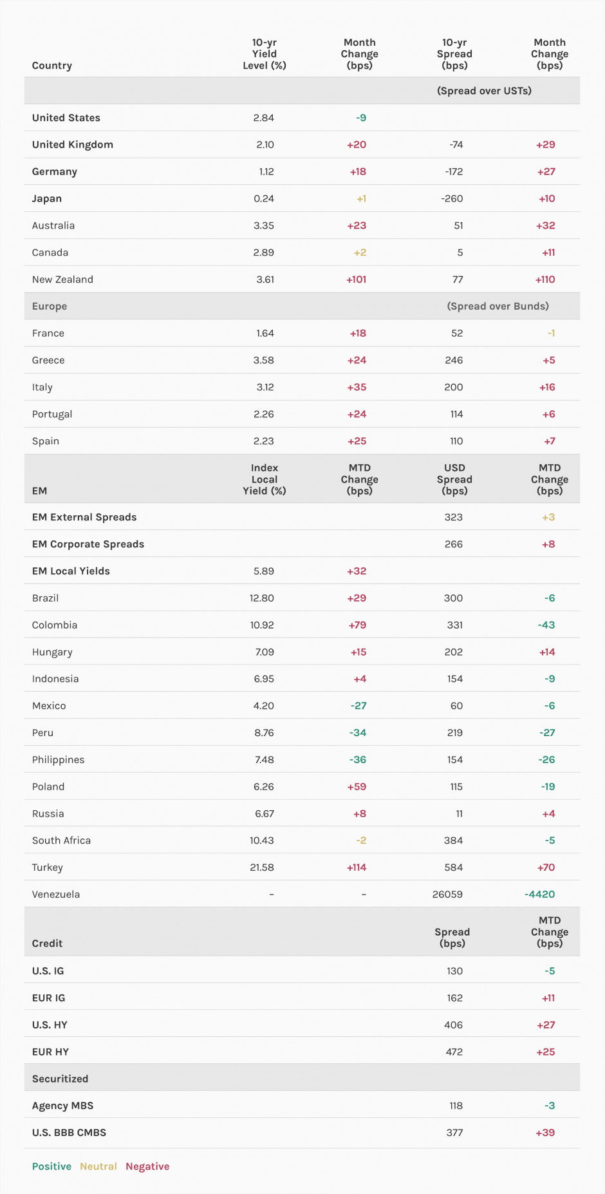Click Germany's -172 spread value

[454, 172]
